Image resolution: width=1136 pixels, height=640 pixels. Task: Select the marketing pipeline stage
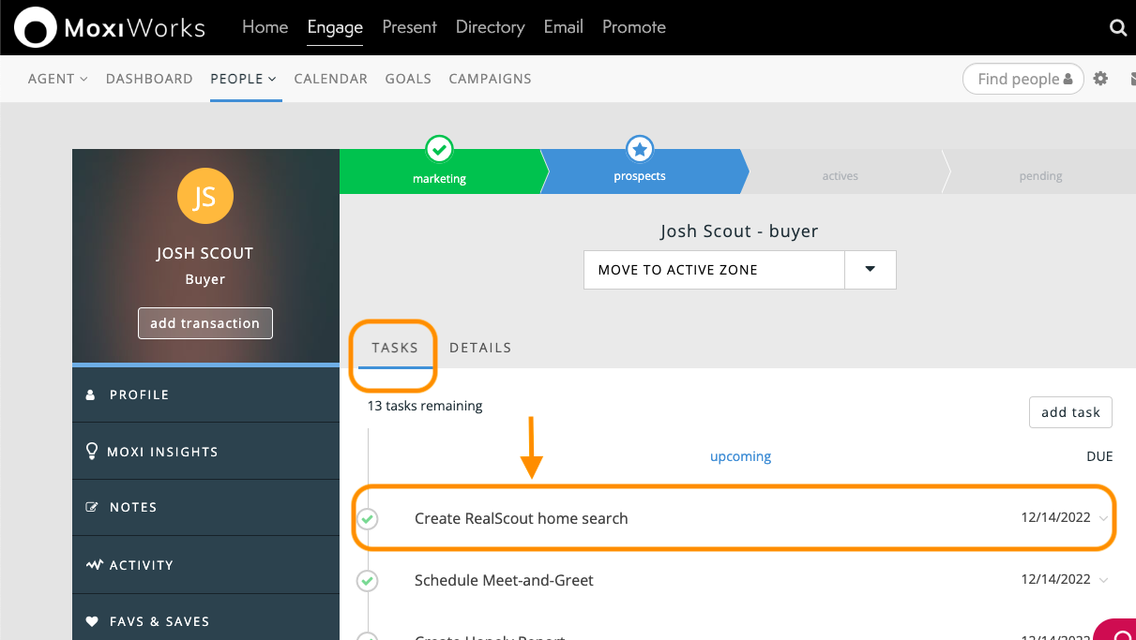pos(441,171)
